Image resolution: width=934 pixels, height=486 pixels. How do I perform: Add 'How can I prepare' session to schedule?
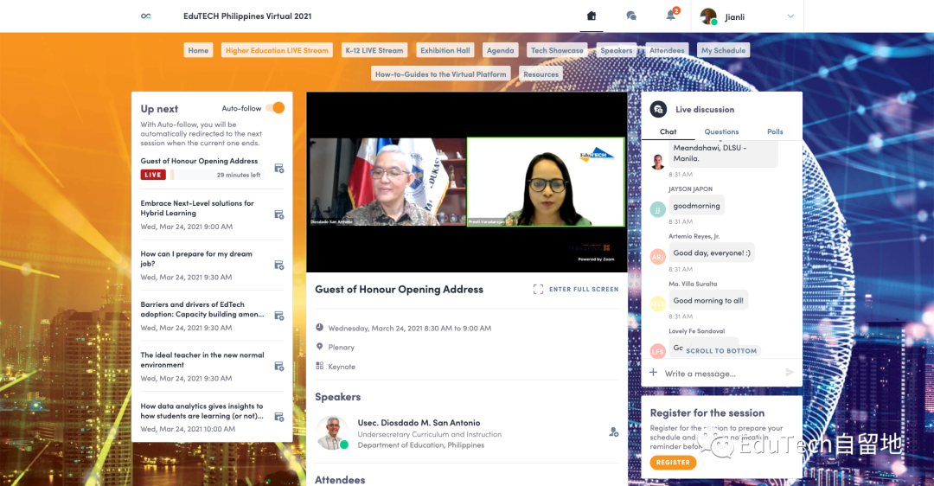pyautogui.click(x=279, y=265)
